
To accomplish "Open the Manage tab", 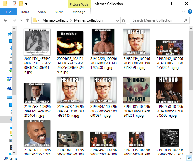I will point(79,12).
